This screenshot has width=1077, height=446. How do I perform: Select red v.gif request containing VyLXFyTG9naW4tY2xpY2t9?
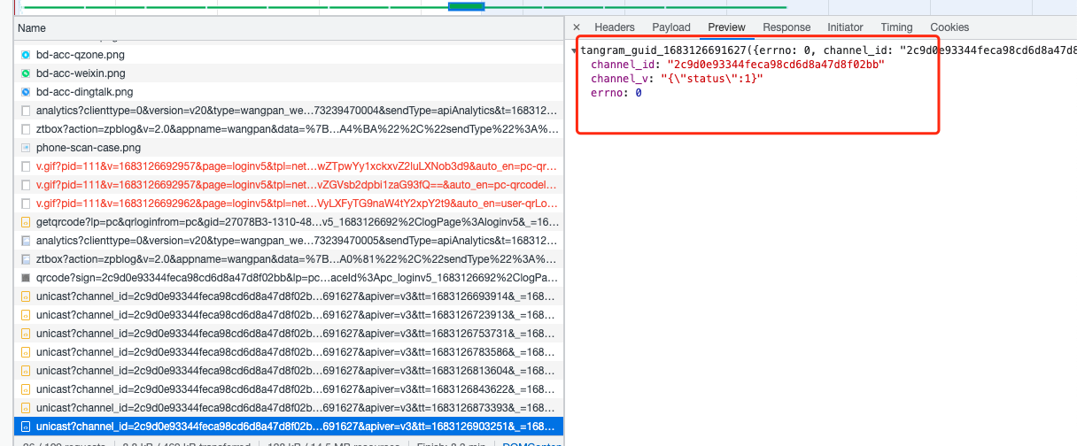click(289, 204)
